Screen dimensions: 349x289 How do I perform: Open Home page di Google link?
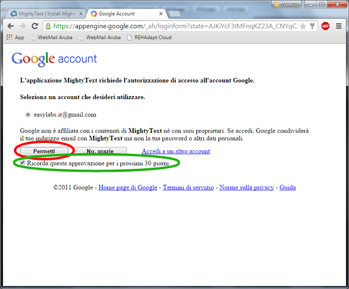click(x=128, y=187)
